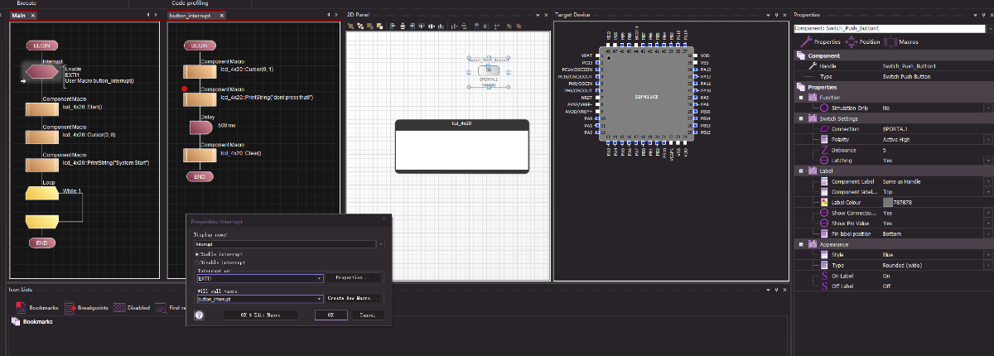Click the Properties... button in dialog
The width and height of the screenshot is (994, 356).
pyautogui.click(x=354, y=278)
